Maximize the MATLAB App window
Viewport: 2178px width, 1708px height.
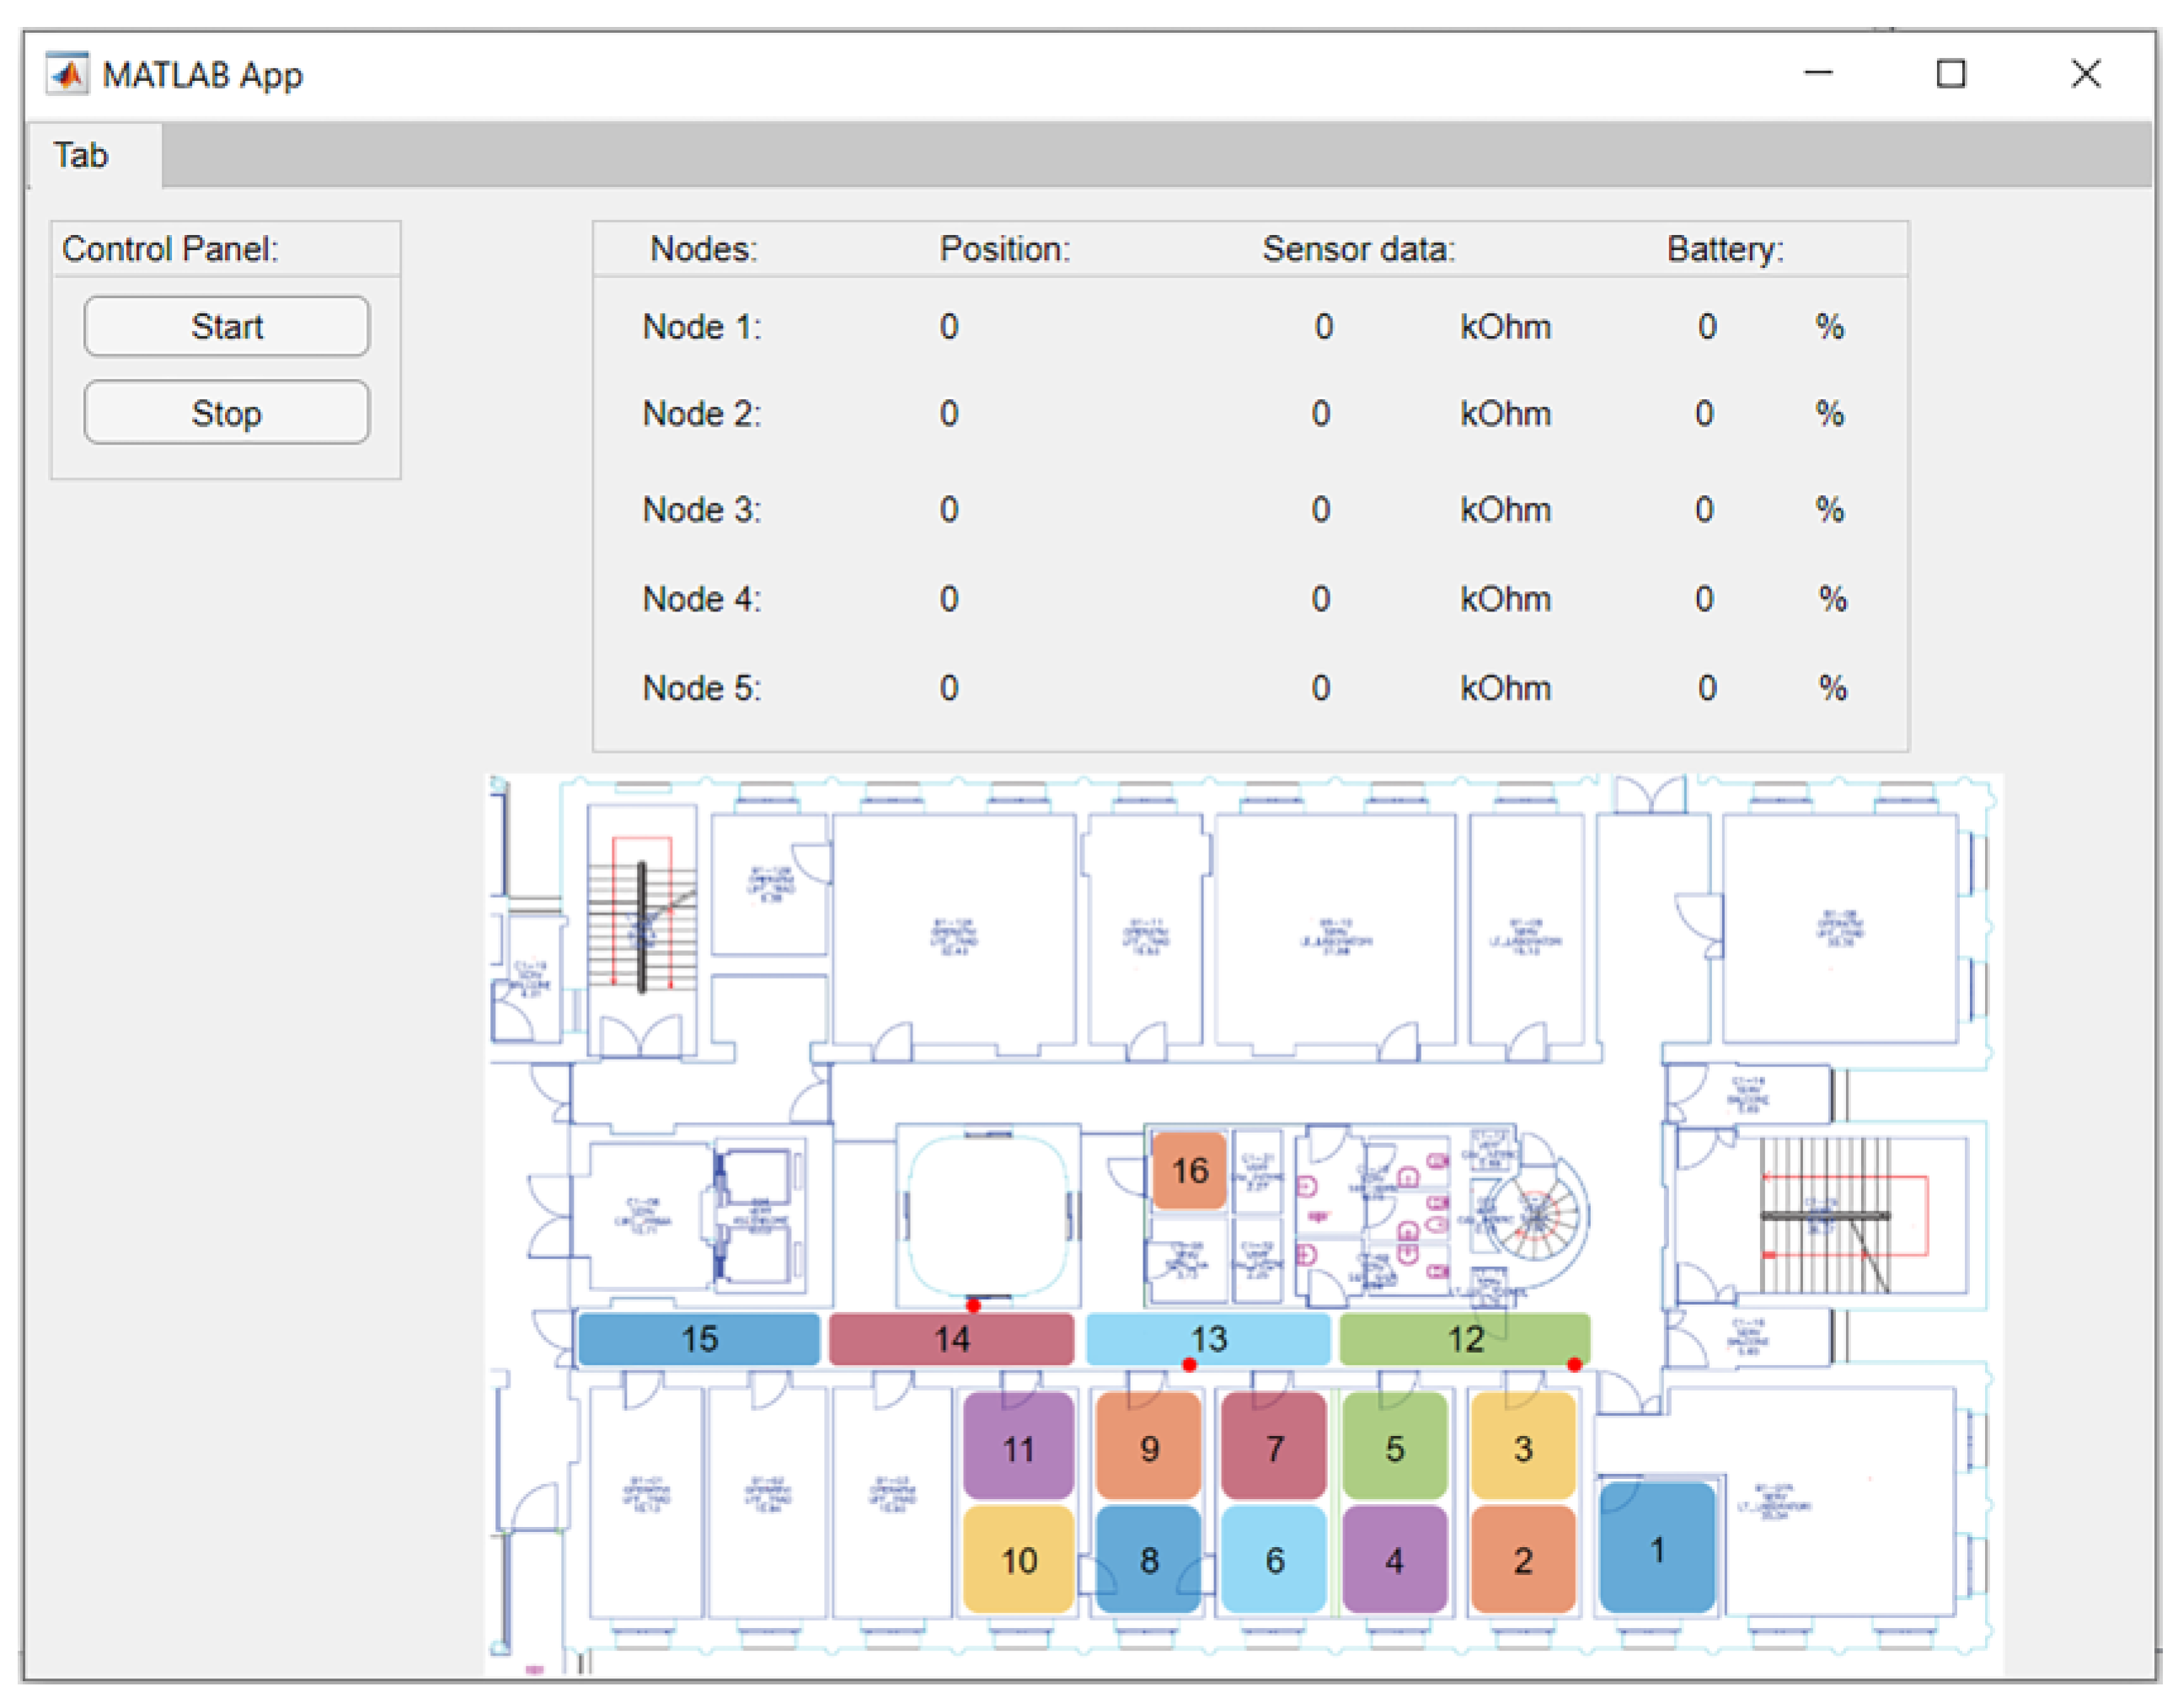click(1952, 74)
